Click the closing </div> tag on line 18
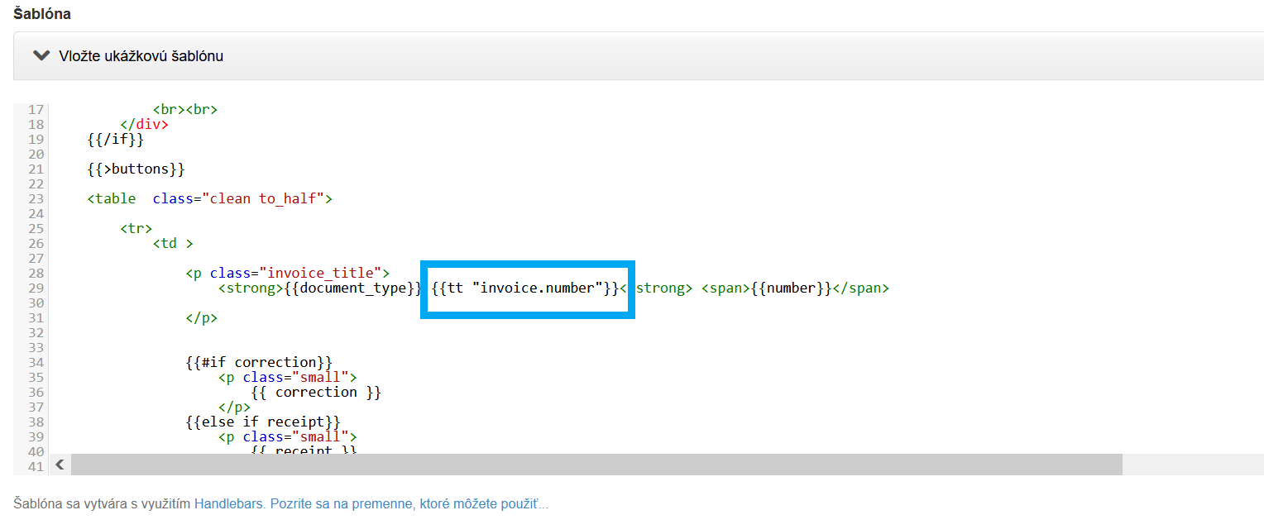The image size is (1264, 529). coord(144,125)
